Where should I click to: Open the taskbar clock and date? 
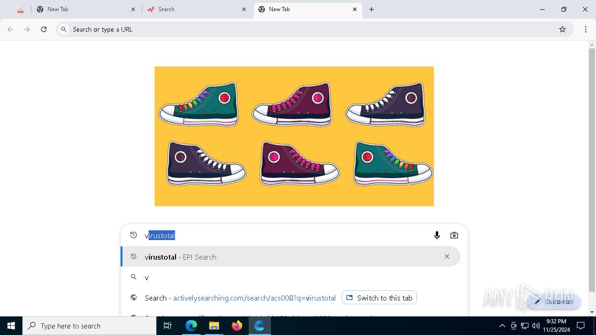pos(556,326)
